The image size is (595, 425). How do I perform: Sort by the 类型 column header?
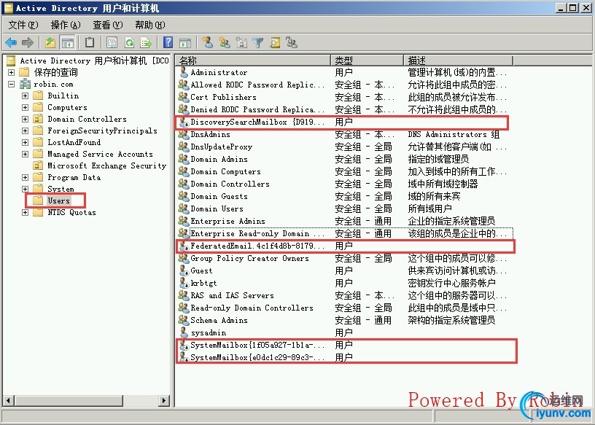[x=367, y=61]
